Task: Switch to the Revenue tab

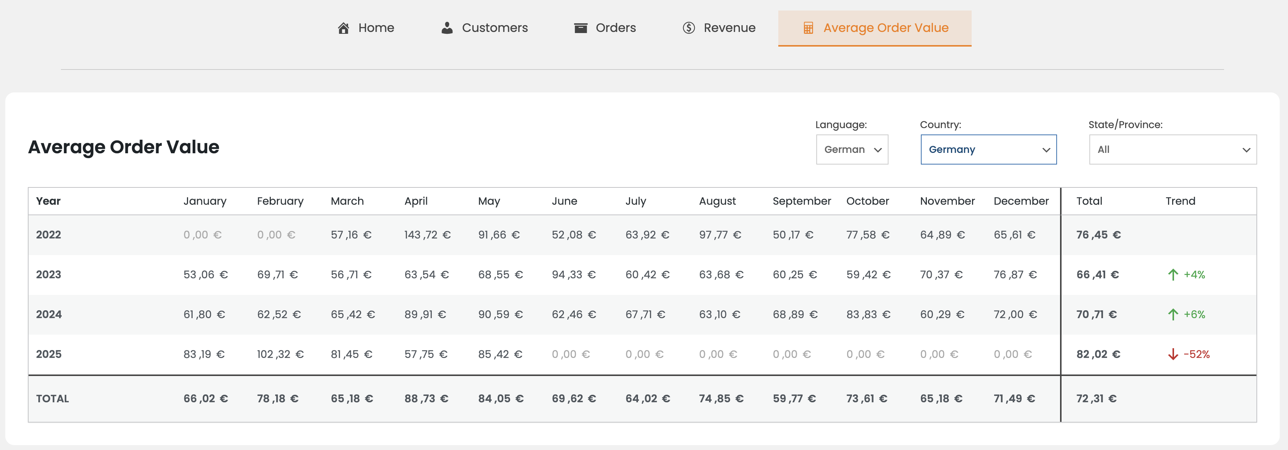Action: coord(729,28)
